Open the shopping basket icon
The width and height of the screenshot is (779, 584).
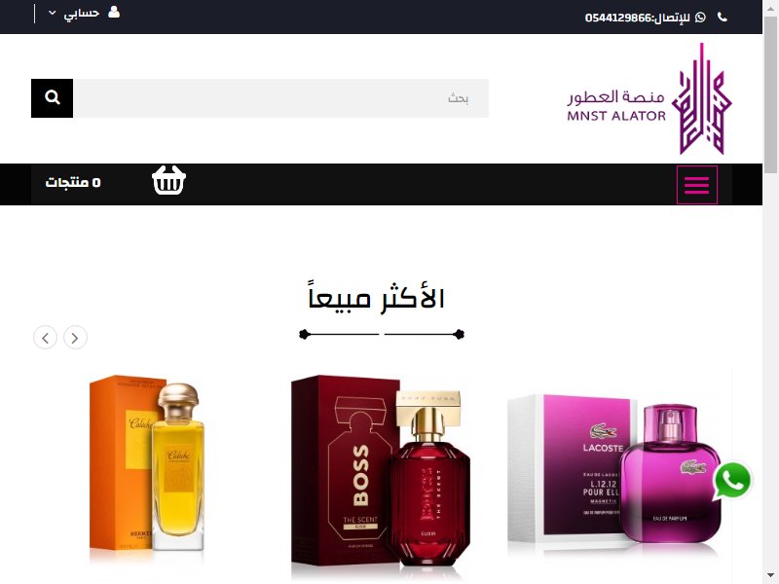point(168,180)
